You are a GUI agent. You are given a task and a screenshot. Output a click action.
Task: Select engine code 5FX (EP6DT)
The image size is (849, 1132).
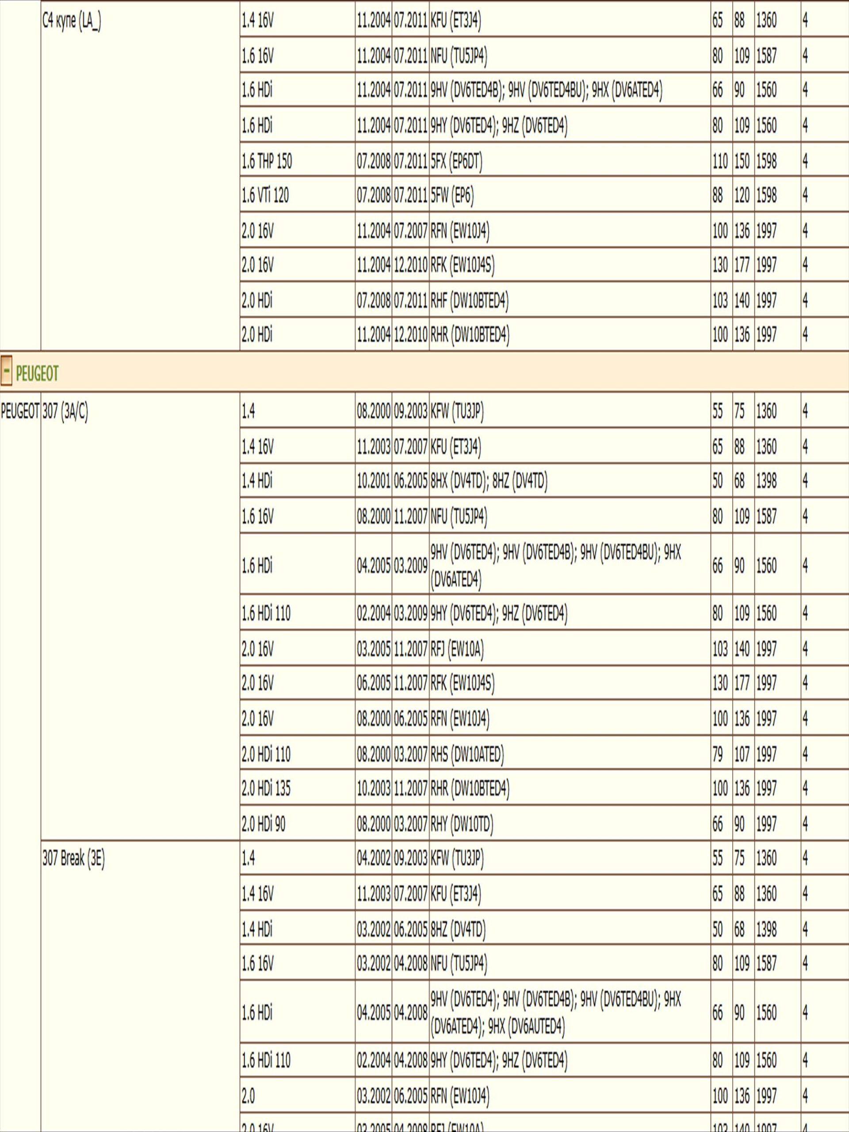[456, 162]
